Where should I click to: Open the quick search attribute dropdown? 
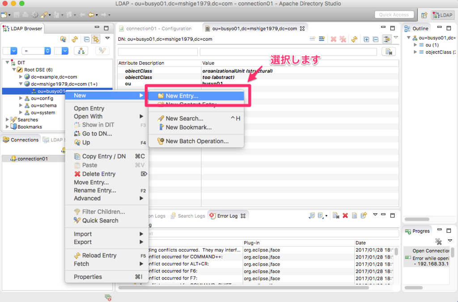click(14, 51)
